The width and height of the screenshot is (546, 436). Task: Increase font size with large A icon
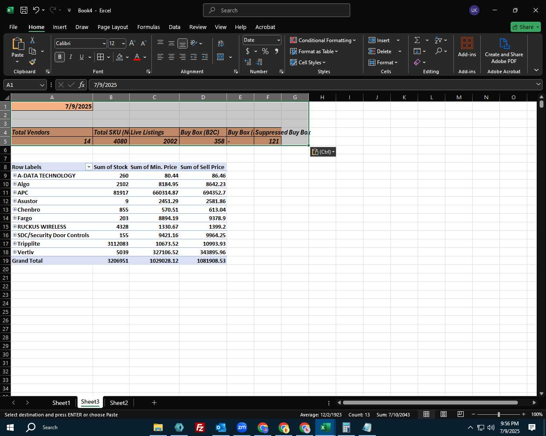coord(132,43)
